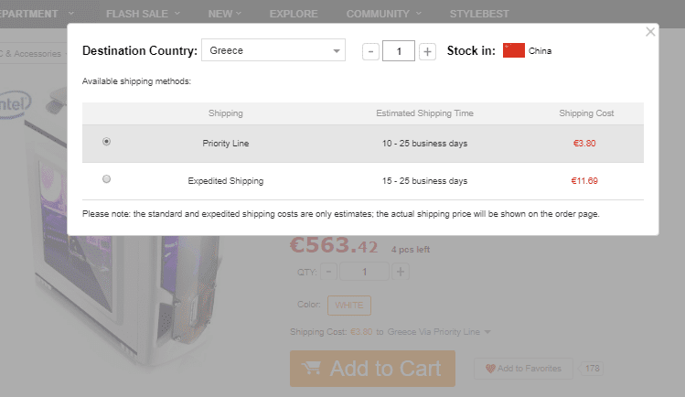
Task: Open the New menu dropdown
Action: [225, 14]
